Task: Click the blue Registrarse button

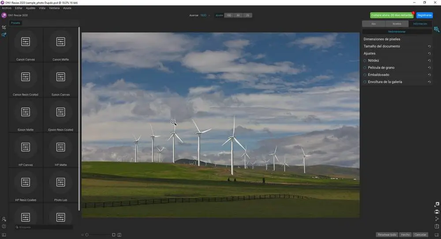Action: click(x=424, y=15)
